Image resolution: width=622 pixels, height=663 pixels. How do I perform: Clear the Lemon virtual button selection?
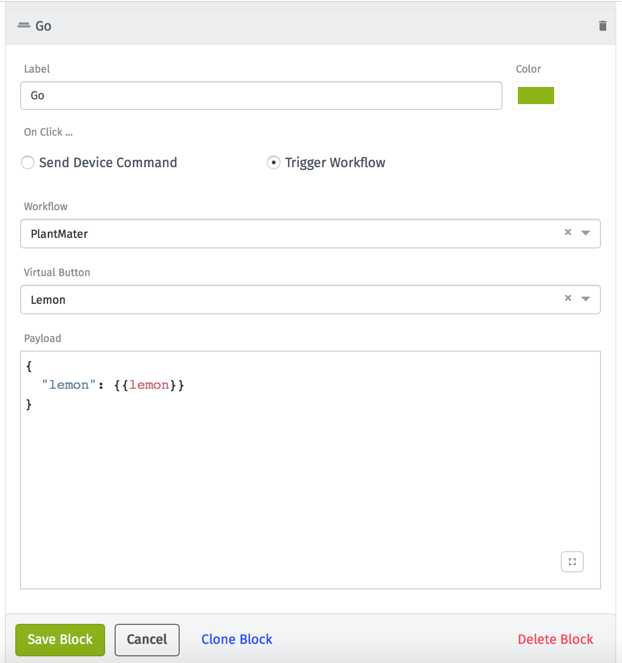point(568,298)
